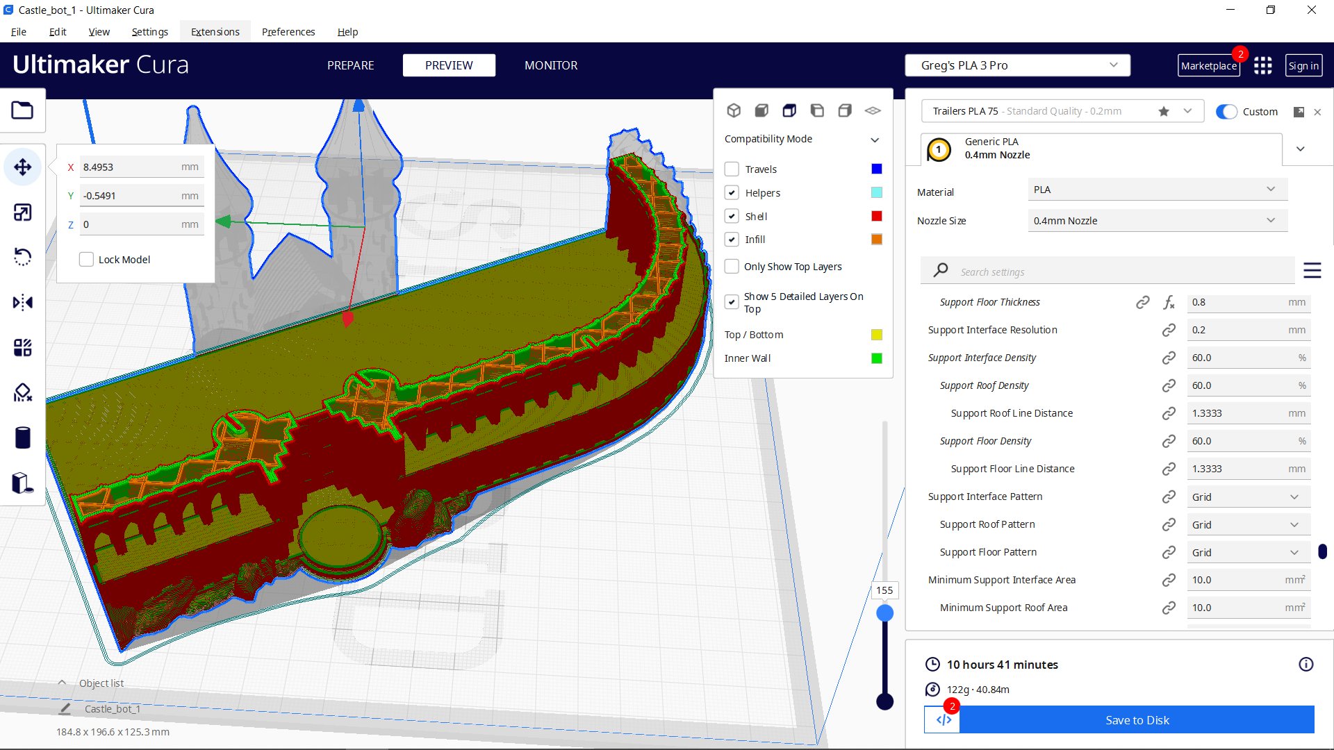This screenshot has height=750, width=1334.
Task: Disable the Shell visibility checkbox
Action: [732, 216]
